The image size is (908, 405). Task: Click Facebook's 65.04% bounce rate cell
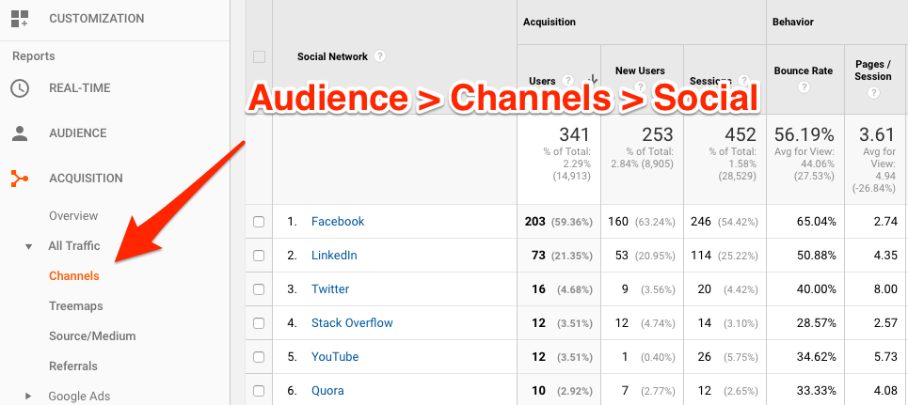coord(816,222)
